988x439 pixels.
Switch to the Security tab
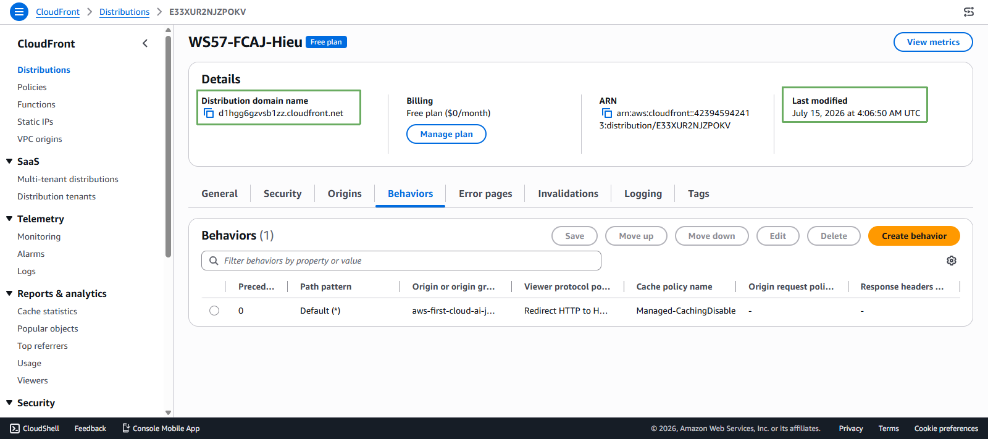[x=282, y=193]
